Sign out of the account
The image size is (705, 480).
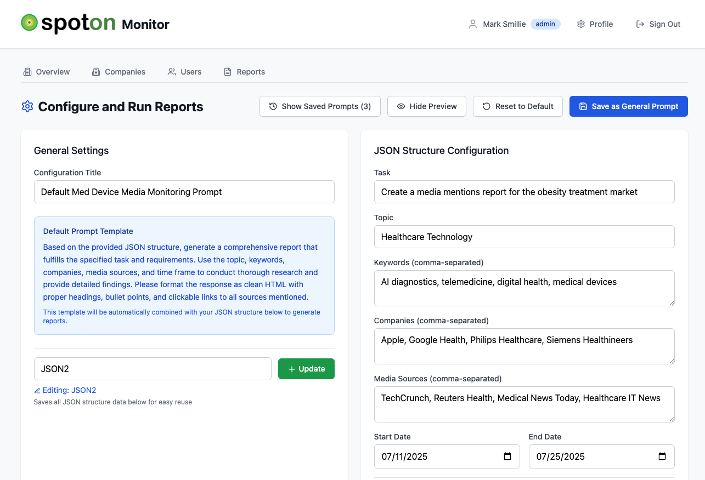[658, 24]
